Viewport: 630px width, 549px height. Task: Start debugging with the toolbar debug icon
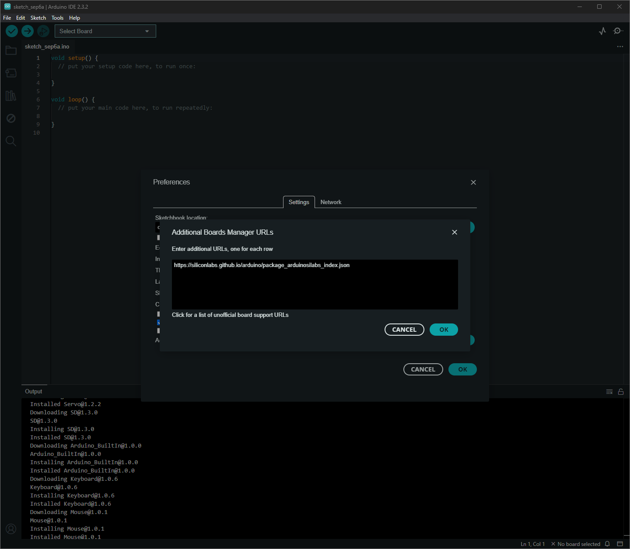(43, 31)
